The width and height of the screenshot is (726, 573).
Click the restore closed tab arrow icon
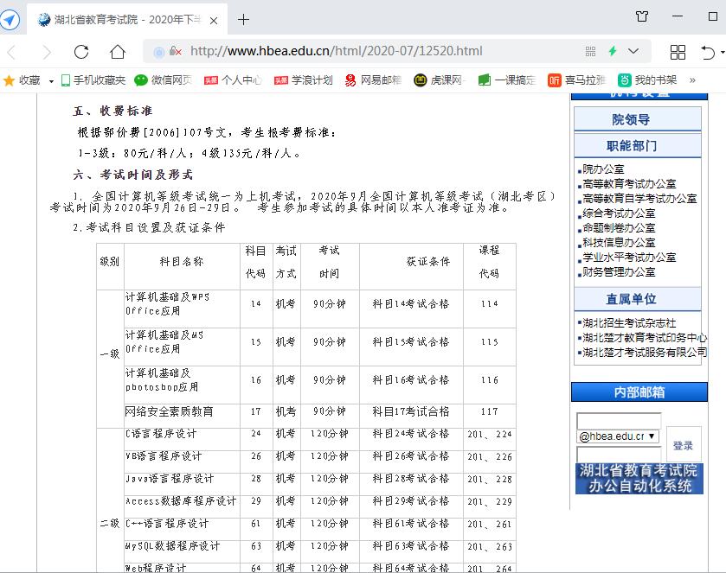(707, 50)
